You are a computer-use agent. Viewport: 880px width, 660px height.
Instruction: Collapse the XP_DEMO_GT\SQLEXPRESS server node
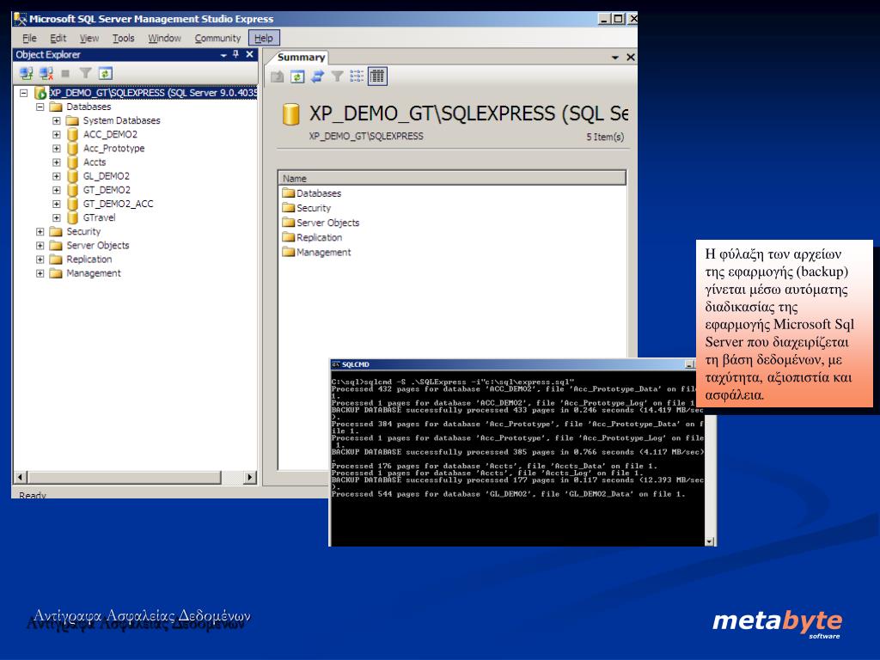[x=23, y=93]
